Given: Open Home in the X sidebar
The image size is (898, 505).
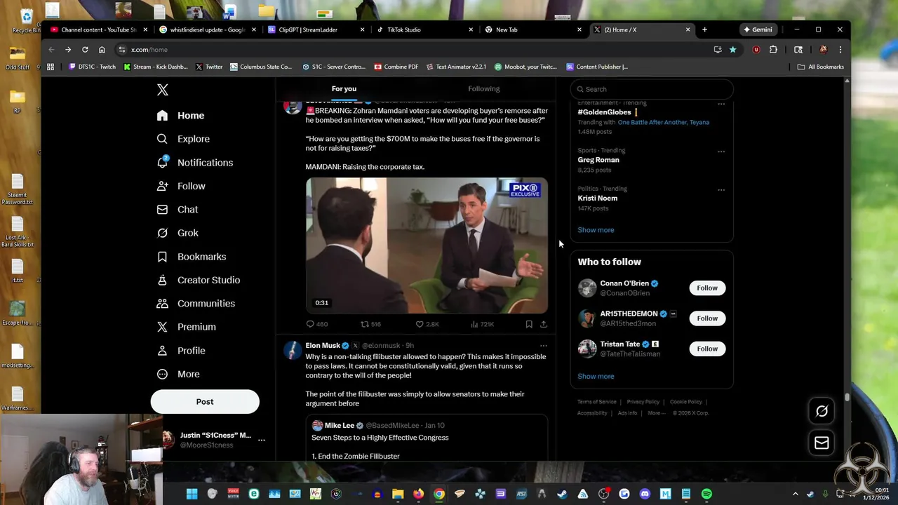Looking at the screenshot, I should click(x=181, y=116).
